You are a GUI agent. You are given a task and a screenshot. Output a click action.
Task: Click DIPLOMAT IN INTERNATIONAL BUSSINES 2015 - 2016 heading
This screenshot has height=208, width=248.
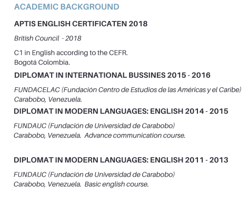click(x=112, y=75)
